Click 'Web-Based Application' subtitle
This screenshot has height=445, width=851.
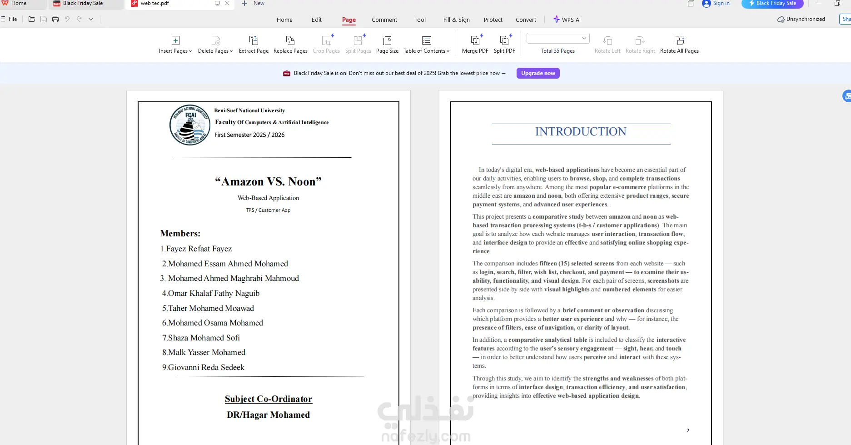tap(268, 198)
